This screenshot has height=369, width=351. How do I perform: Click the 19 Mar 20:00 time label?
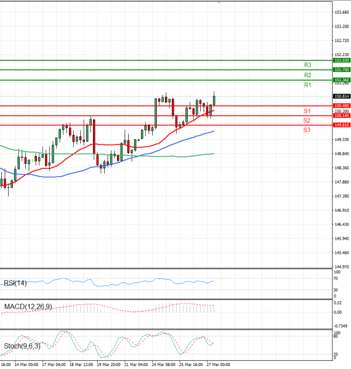point(109,364)
